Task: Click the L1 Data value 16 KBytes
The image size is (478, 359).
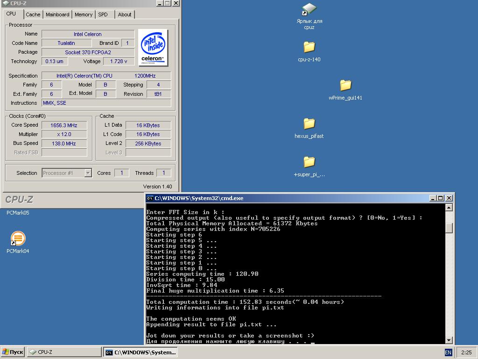Action: point(148,125)
